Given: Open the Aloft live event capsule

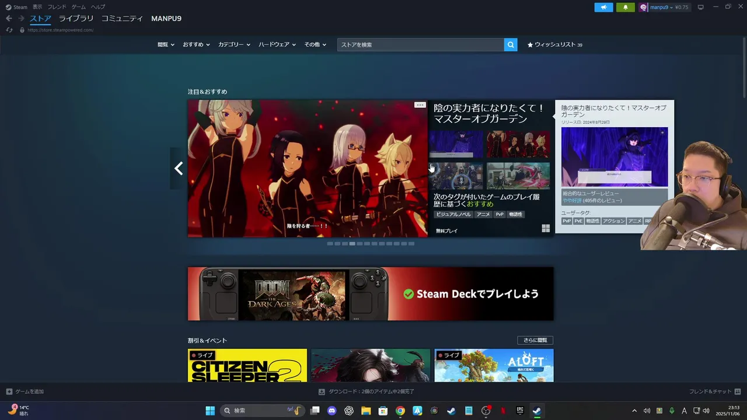Looking at the screenshot, I should [x=494, y=366].
